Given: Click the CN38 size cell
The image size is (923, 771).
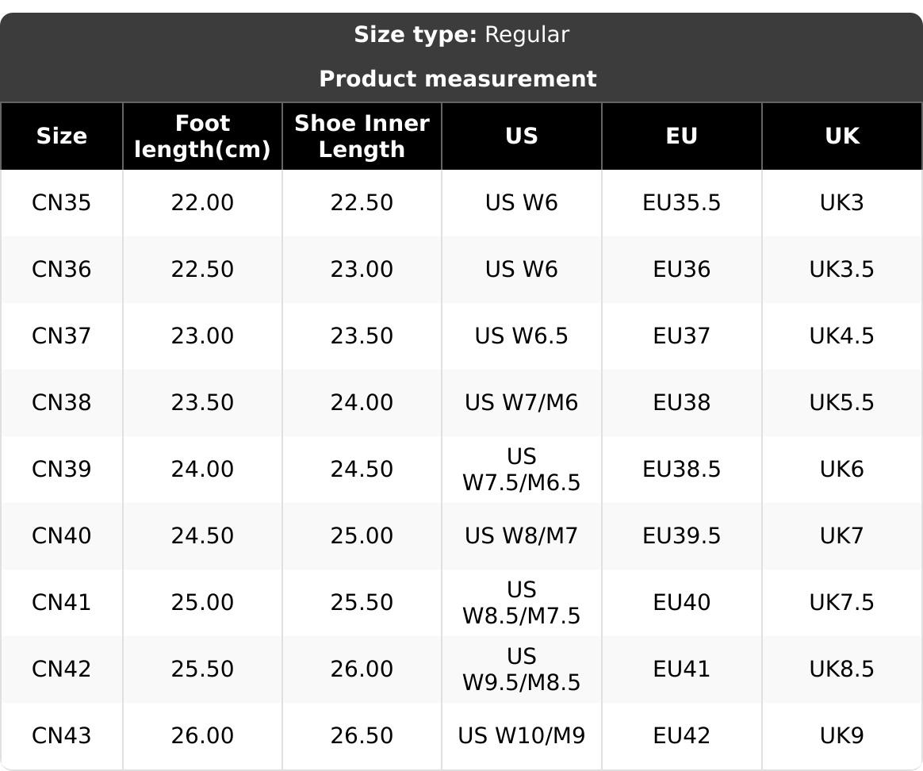Looking at the screenshot, I should pyautogui.click(x=61, y=403).
